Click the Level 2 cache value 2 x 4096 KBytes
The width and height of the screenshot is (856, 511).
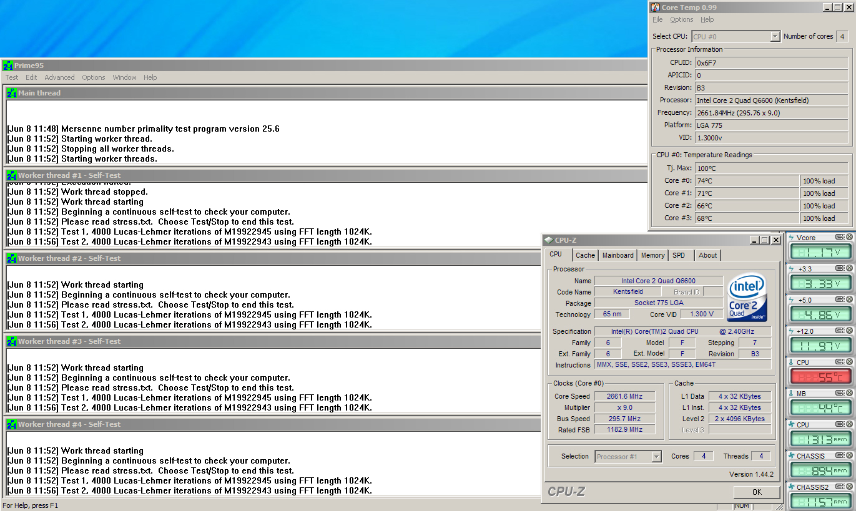point(740,419)
